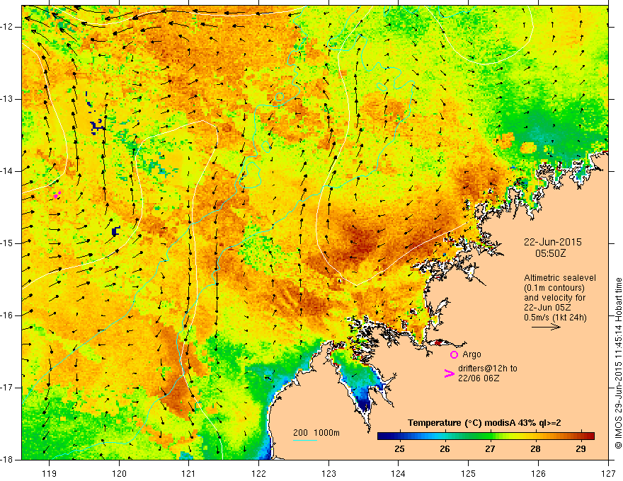623x481 pixels.
Task: Click the latitude axis label -16
Action: click(8, 315)
